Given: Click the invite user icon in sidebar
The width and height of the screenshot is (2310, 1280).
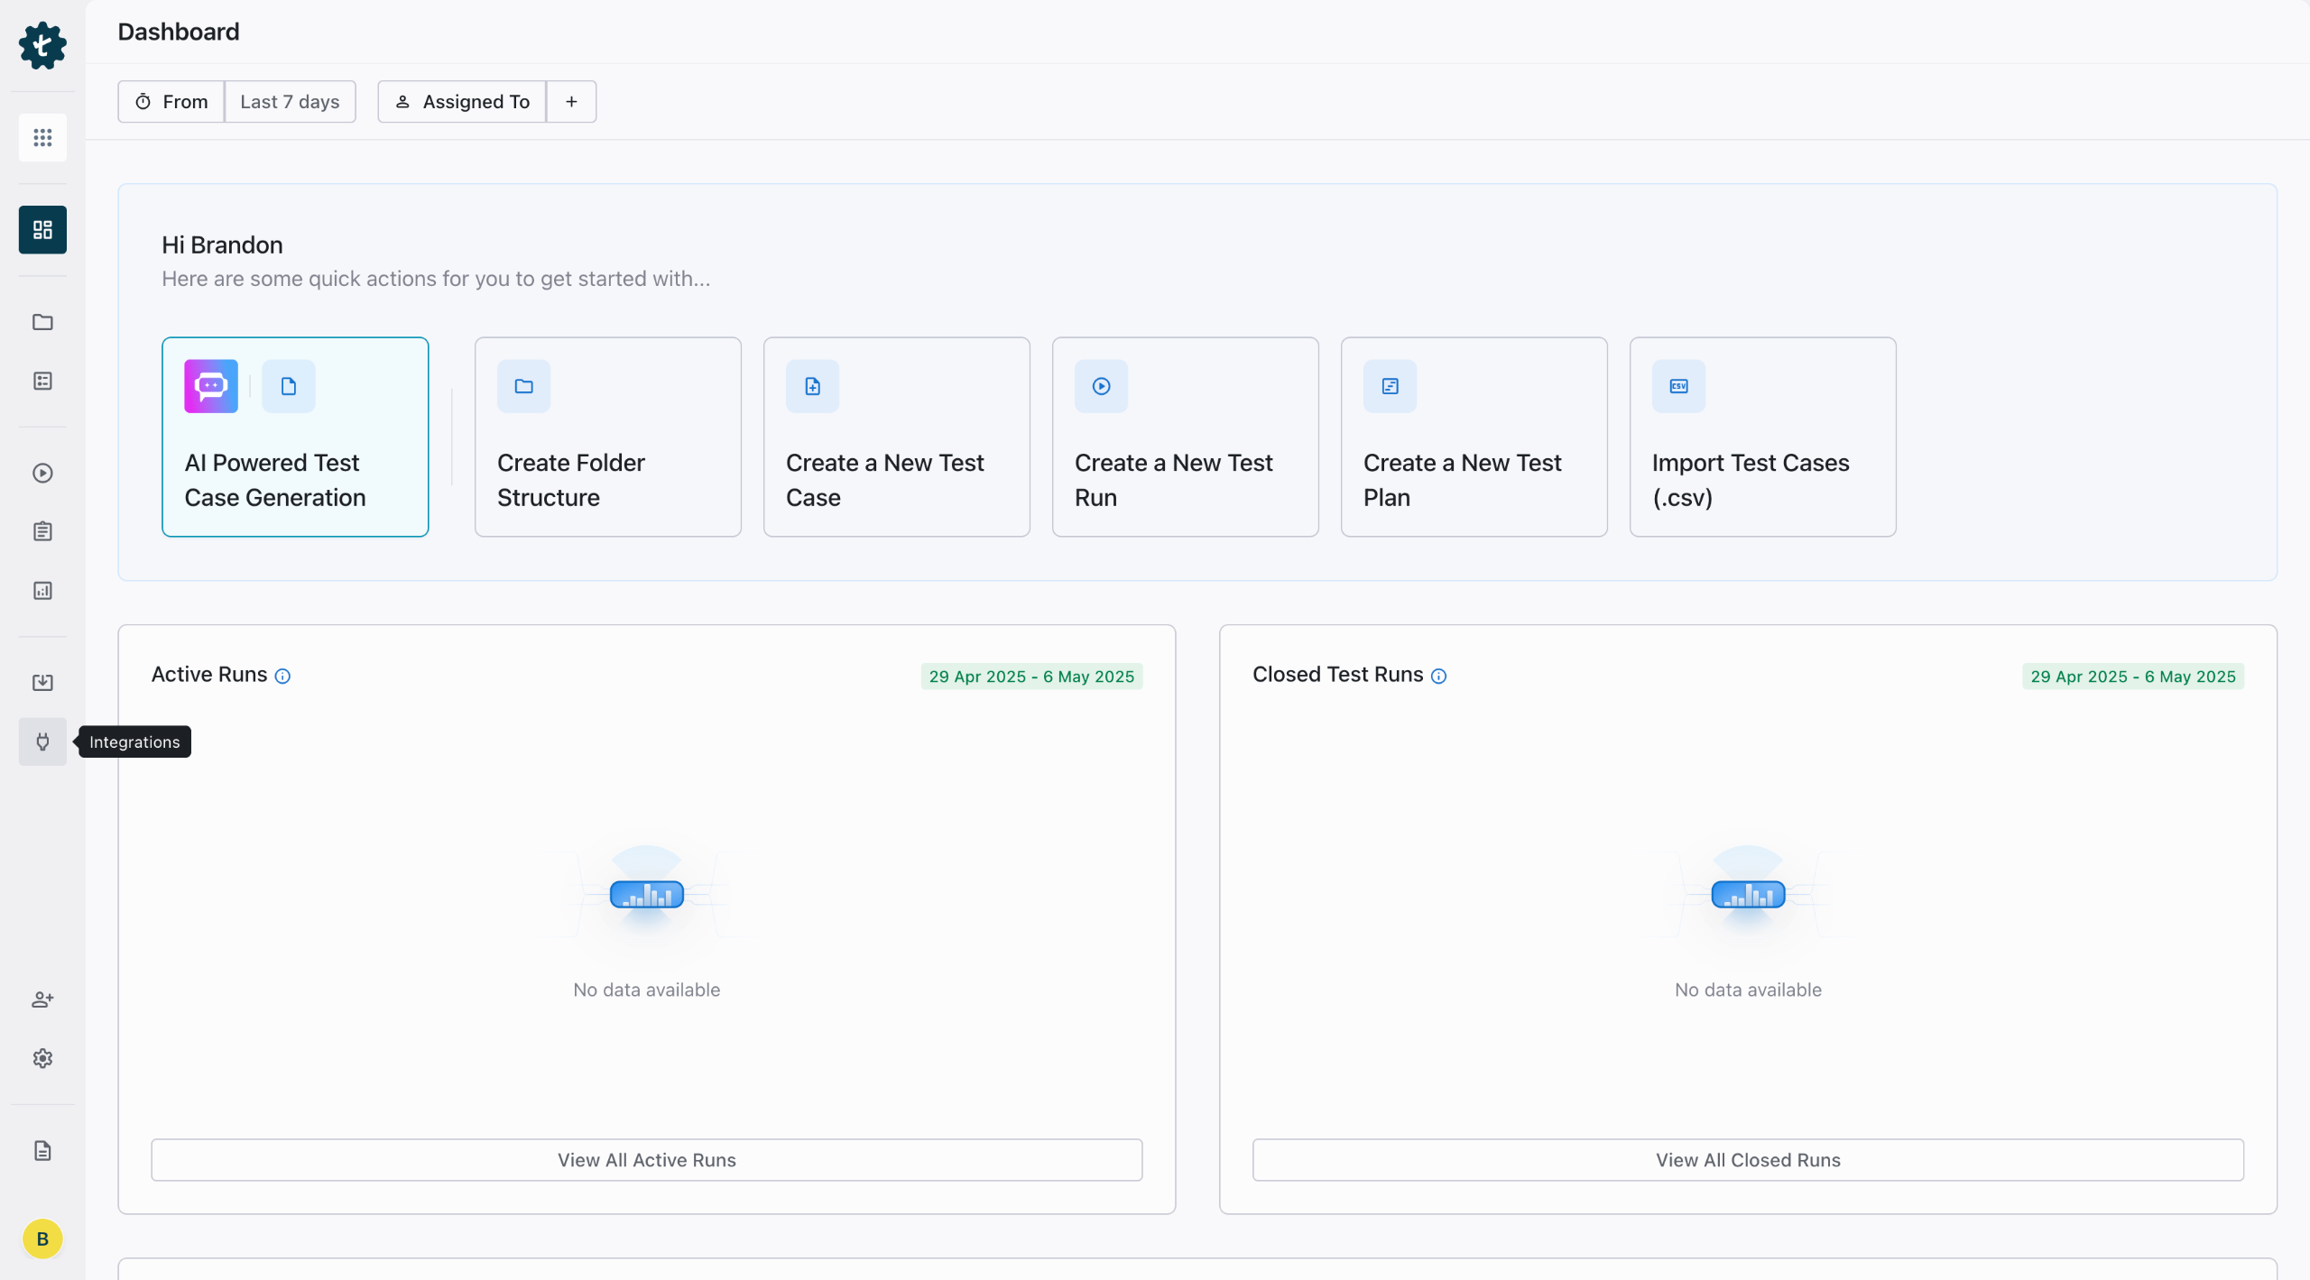Looking at the screenshot, I should 42,999.
